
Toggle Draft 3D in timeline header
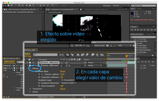pos(72,55)
